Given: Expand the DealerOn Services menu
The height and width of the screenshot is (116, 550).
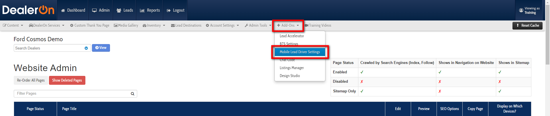Looking at the screenshot, I should click(x=47, y=26).
